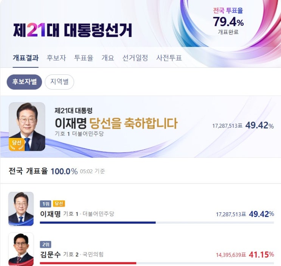Switch to the 지역별 view toggle

pos(59,82)
